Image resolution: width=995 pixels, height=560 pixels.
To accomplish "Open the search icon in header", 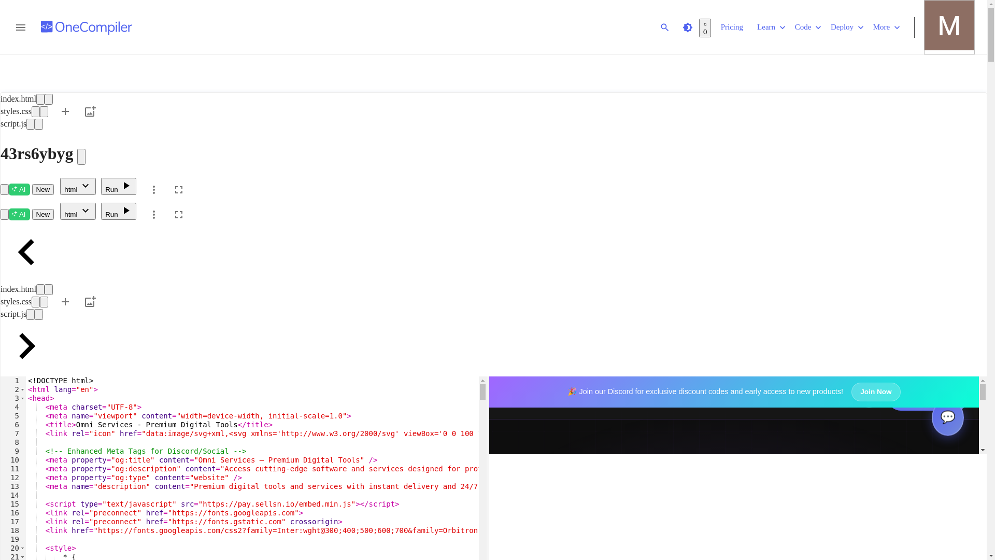I will [665, 27].
